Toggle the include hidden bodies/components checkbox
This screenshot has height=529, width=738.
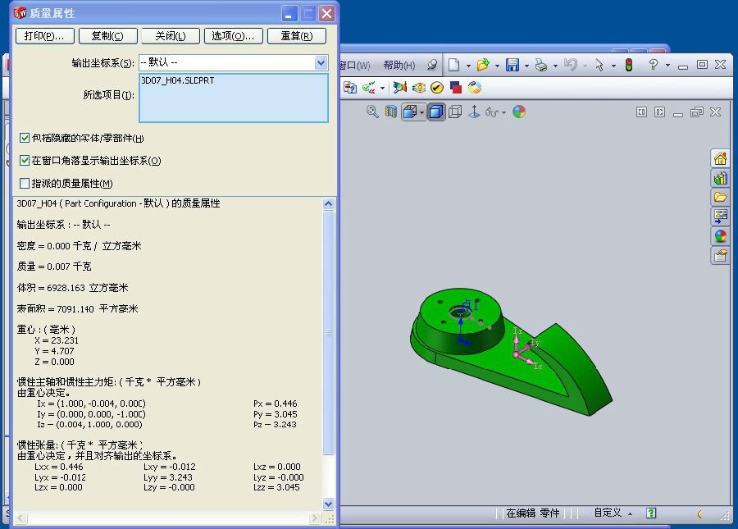25,139
